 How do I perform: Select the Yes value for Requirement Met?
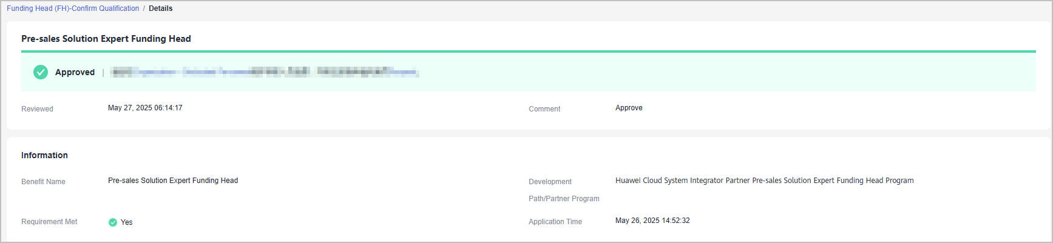coord(126,222)
